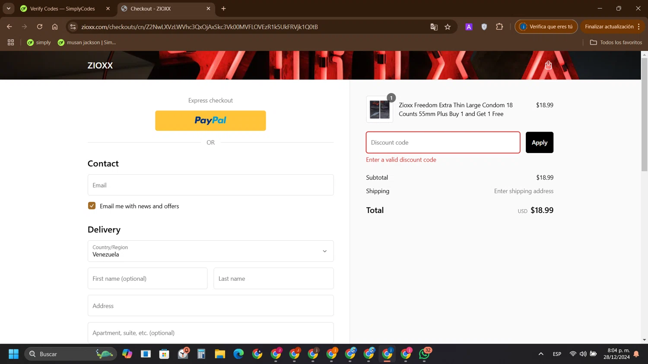Click the page vertical scrollbar
Image resolution: width=648 pixels, height=364 pixels.
[644, 114]
